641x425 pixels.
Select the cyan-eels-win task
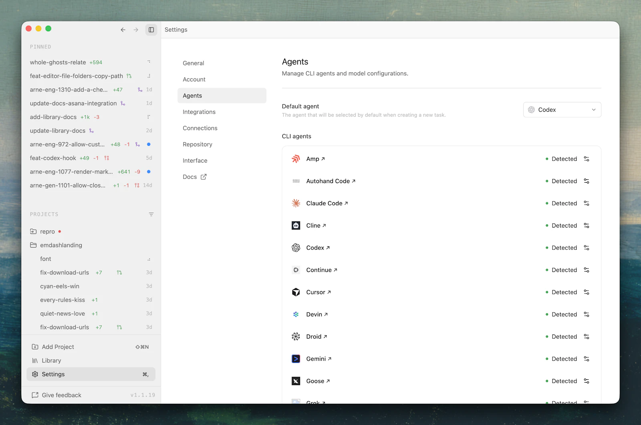click(x=91, y=286)
